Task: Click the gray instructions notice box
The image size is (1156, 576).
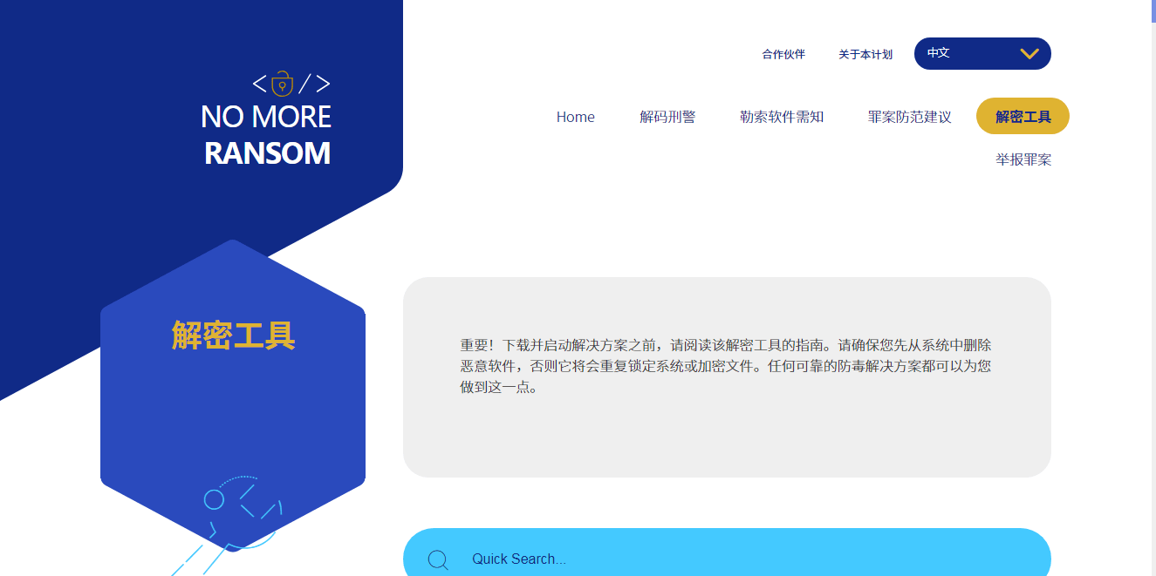Action: 727,376
